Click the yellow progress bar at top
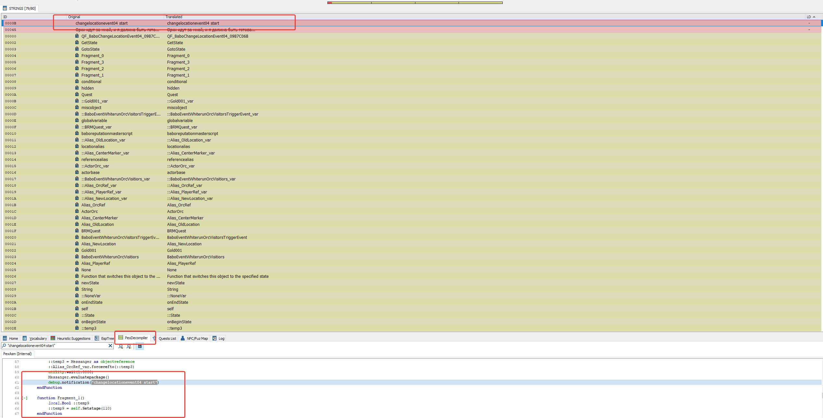This screenshot has width=823, height=418. tap(415, 3)
